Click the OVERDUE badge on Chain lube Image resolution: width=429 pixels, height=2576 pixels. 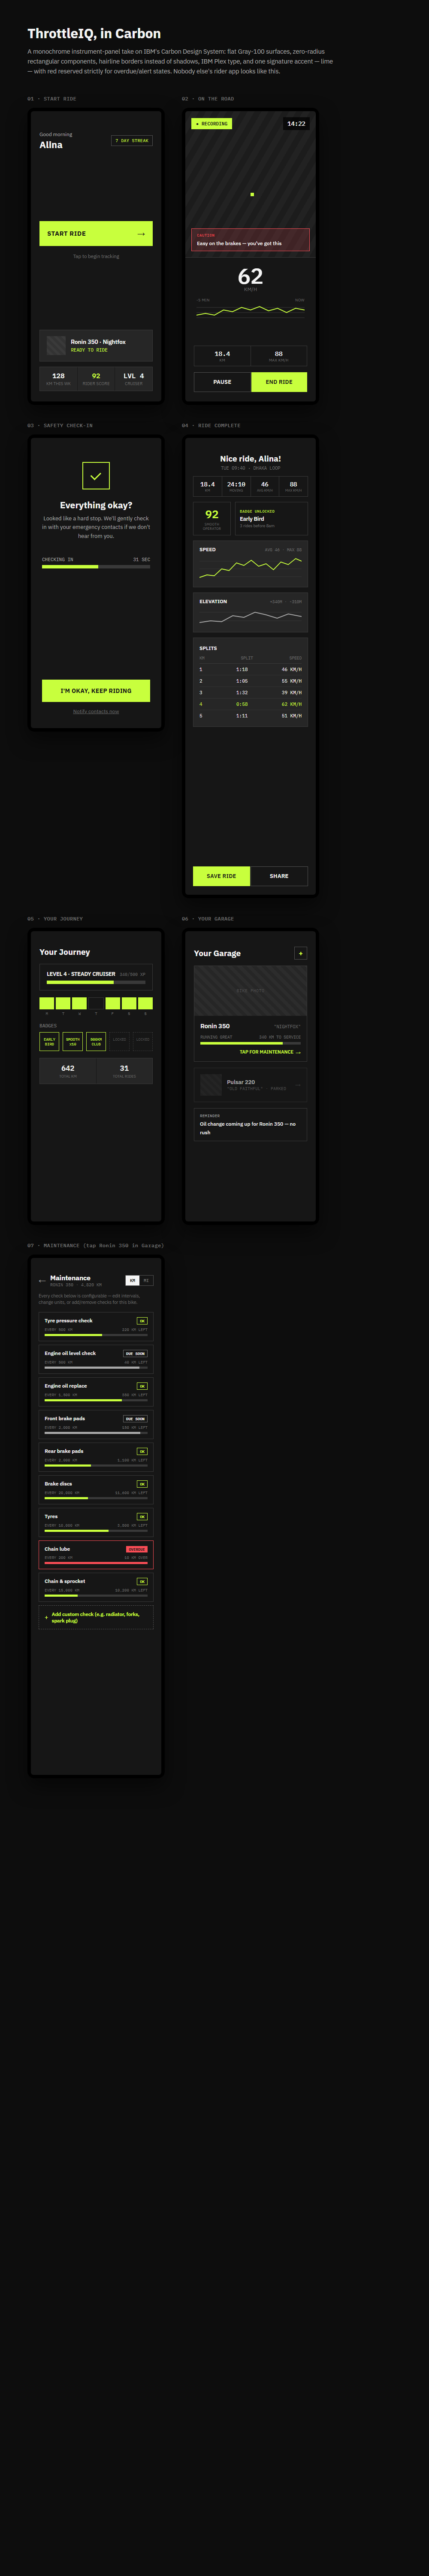tap(137, 1549)
